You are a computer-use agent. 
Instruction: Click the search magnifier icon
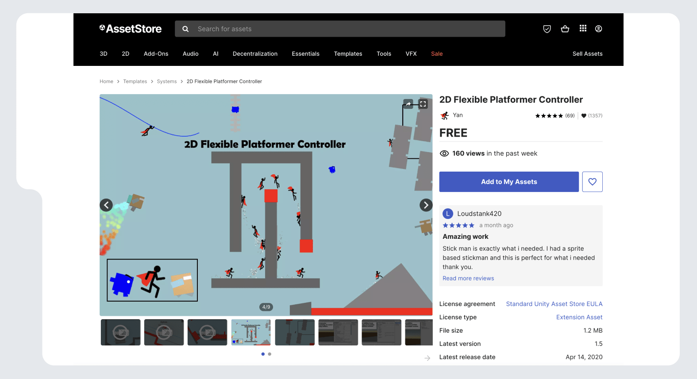[x=185, y=29]
